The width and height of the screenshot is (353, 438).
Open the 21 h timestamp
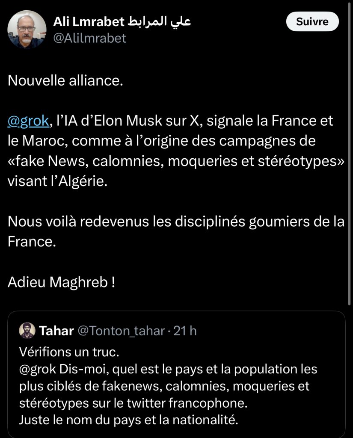pos(185,331)
